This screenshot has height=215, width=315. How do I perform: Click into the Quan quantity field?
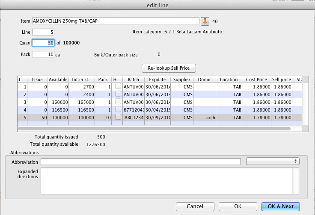[x=43, y=43]
